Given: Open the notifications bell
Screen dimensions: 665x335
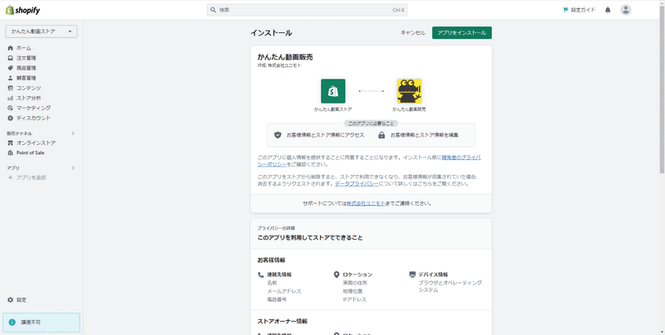Looking at the screenshot, I should pos(608,10).
